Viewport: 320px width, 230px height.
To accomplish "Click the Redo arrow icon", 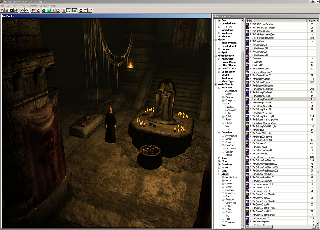I will tap(27, 11).
